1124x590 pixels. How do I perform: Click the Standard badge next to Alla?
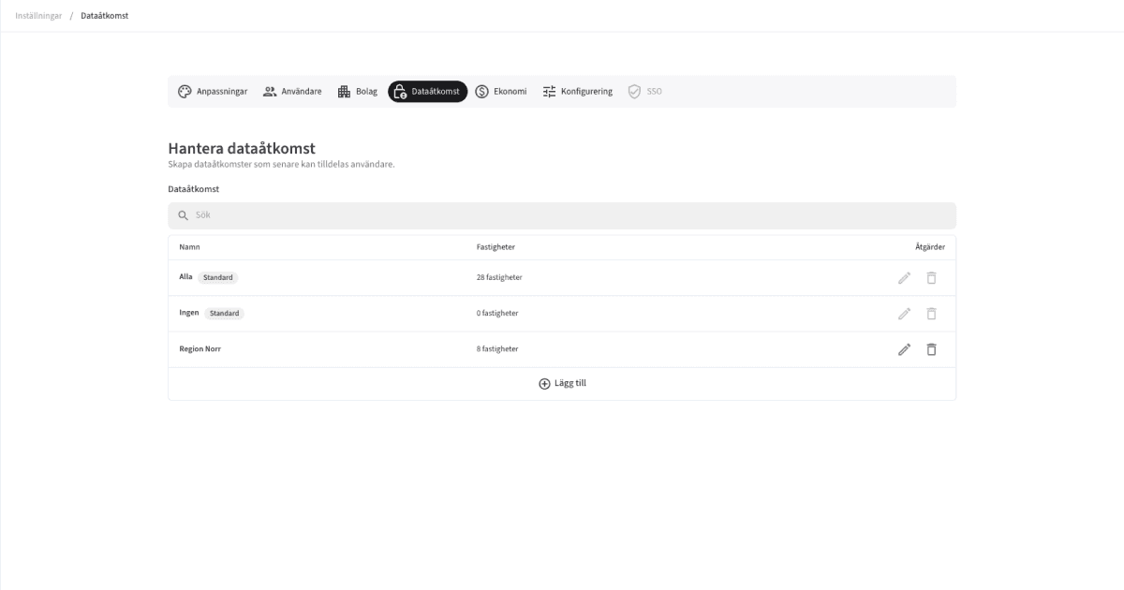click(220, 277)
